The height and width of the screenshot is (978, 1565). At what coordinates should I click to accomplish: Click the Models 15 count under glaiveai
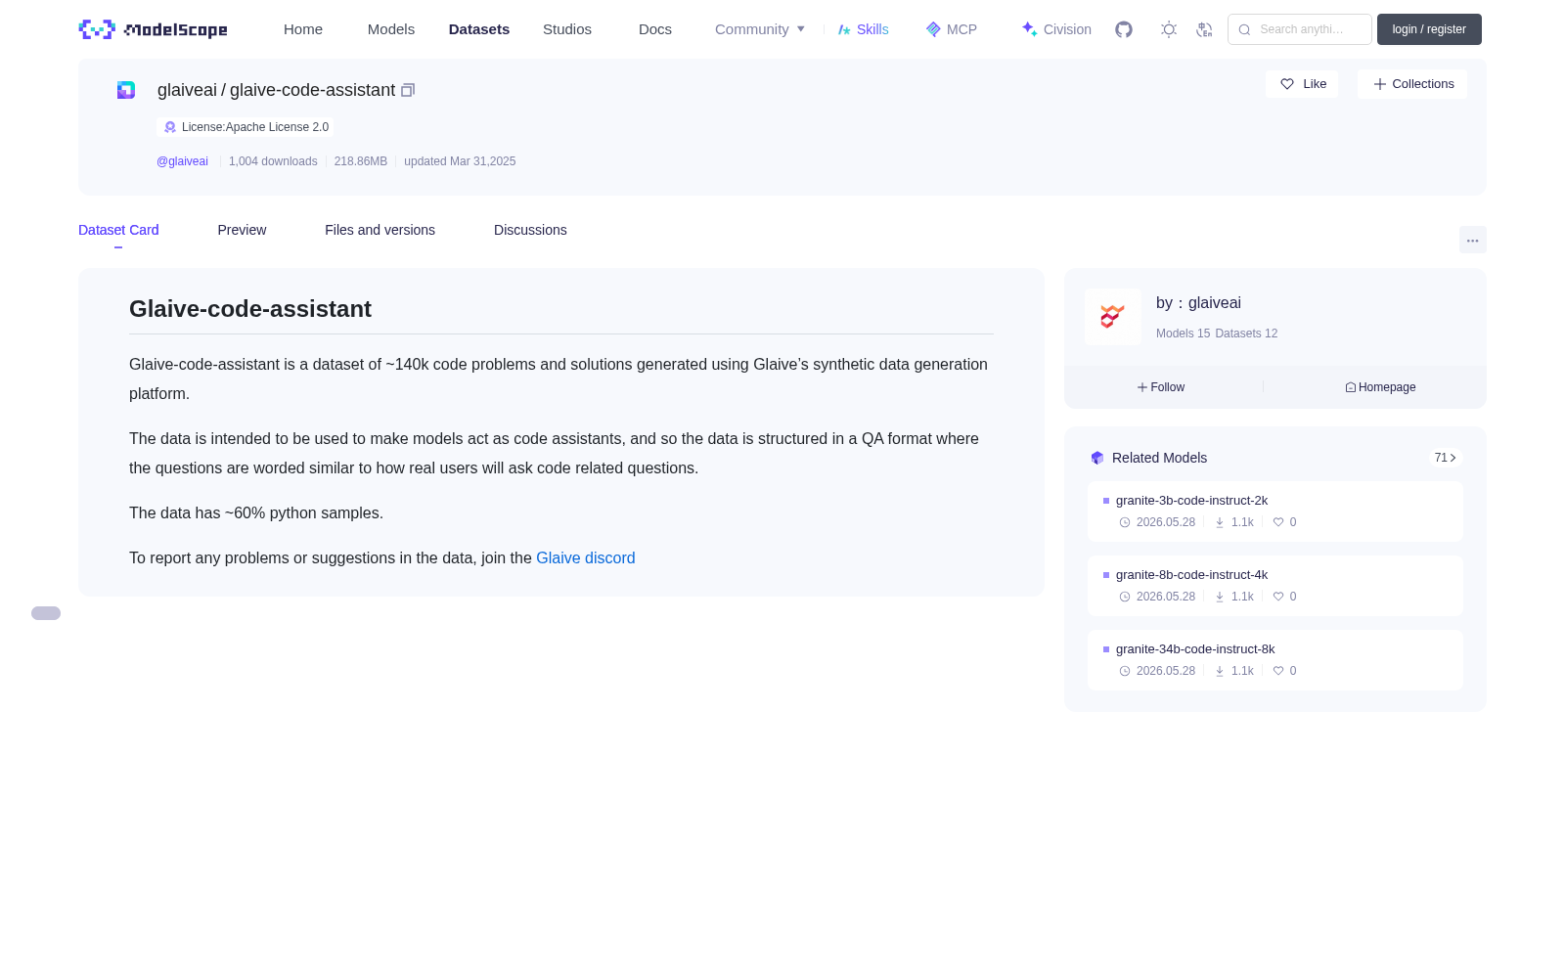(x=1183, y=333)
